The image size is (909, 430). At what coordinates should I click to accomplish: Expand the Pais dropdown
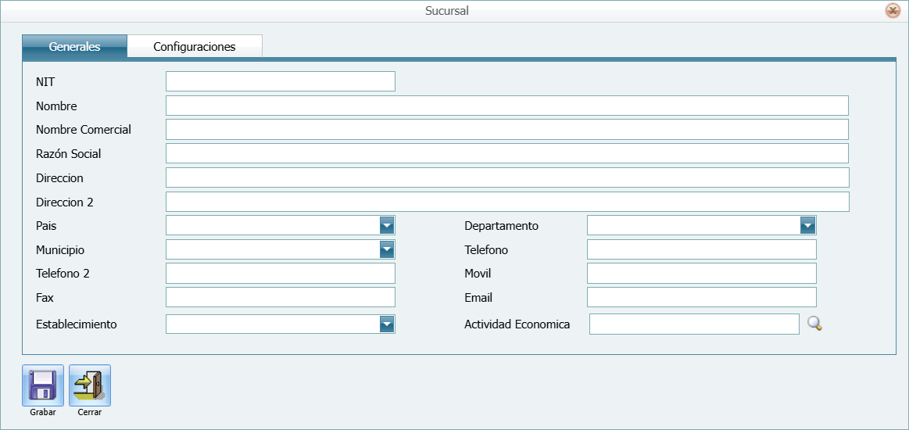(387, 226)
